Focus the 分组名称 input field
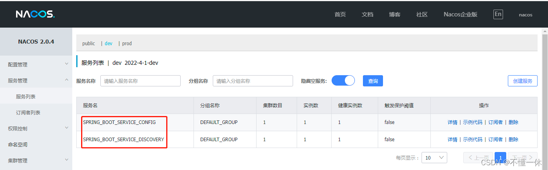Image resolution: width=548 pixels, height=170 pixels. coord(253,81)
